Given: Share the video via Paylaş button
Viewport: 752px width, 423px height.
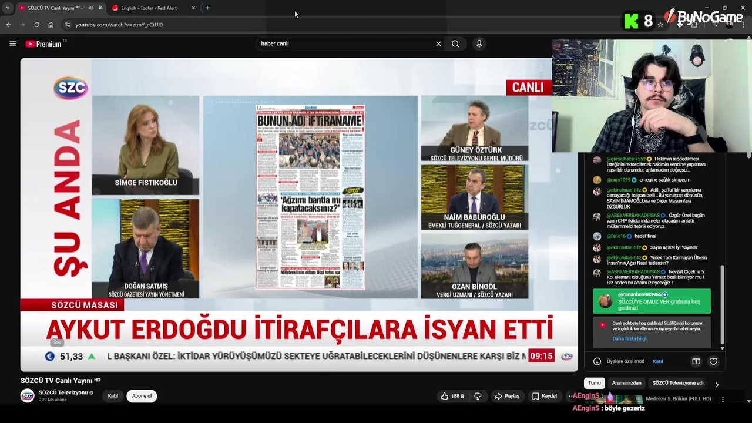Looking at the screenshot, I should click(507, 396).
